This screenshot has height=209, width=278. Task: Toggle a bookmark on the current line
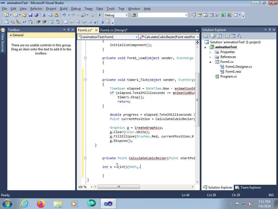click(66, 22)
